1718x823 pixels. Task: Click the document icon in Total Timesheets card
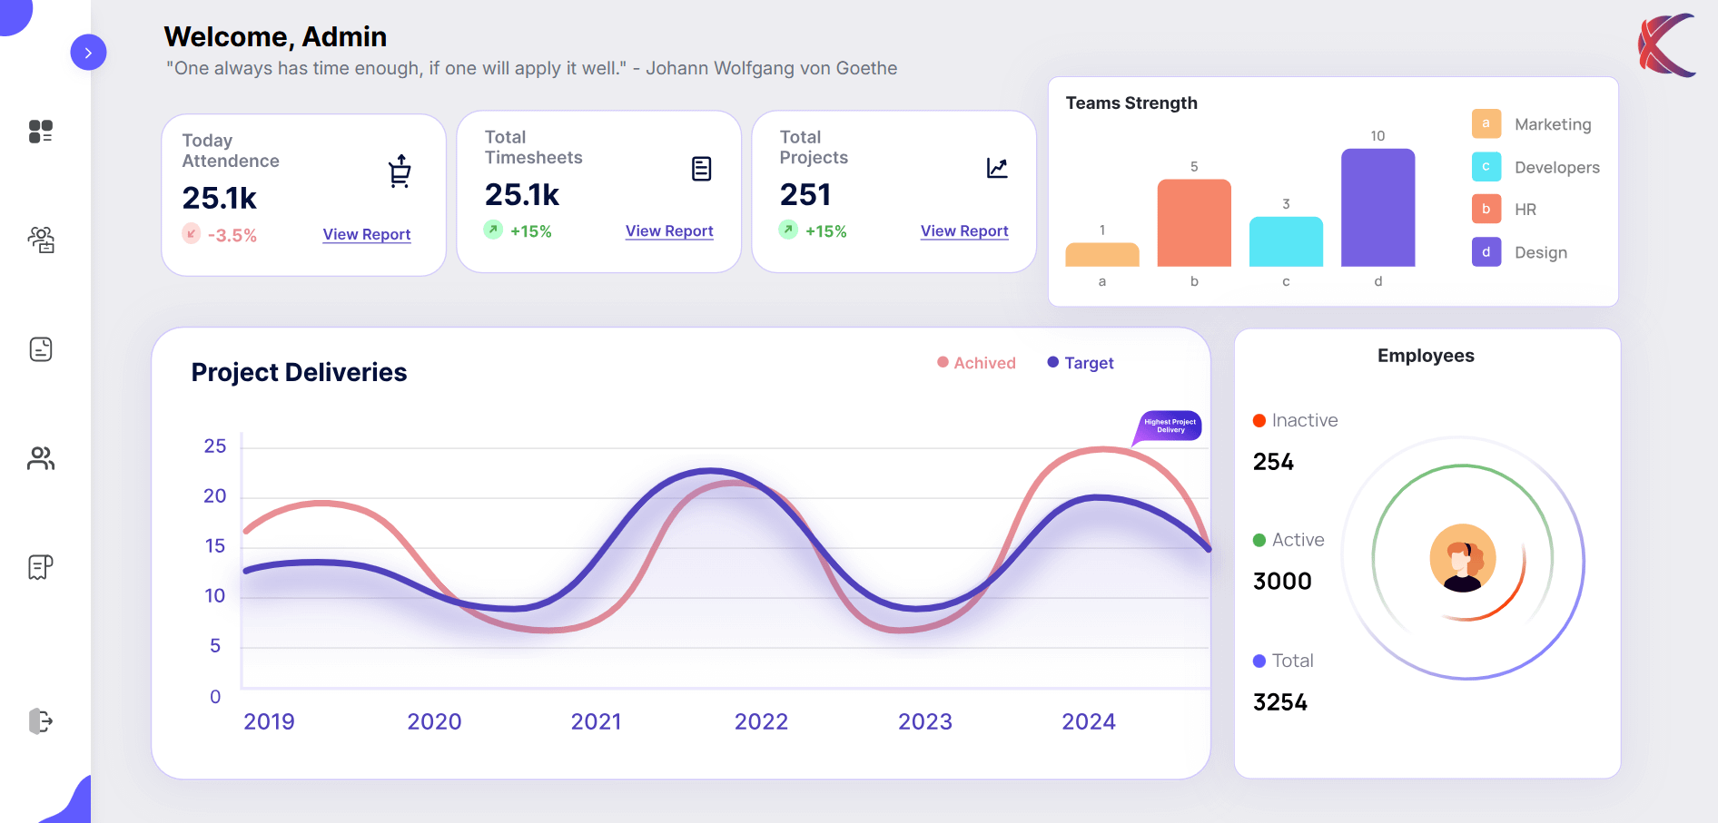click(701, 169)
